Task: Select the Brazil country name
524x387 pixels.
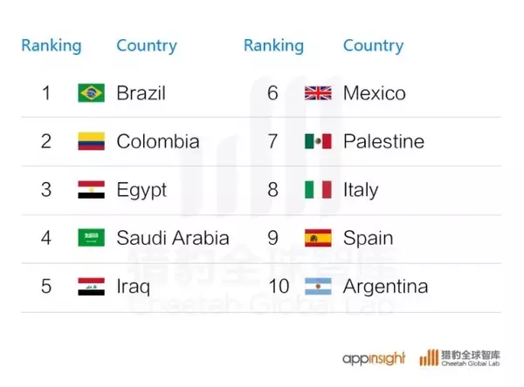Action: coord(141,93)
